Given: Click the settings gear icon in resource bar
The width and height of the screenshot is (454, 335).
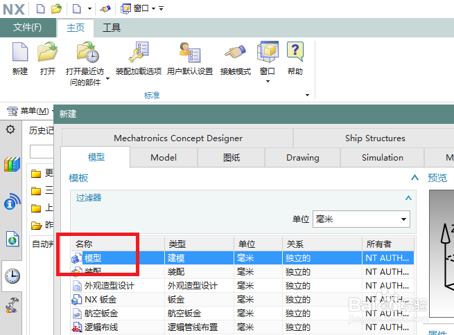Looking at the screenshot, I should click(x=10, y=129).
